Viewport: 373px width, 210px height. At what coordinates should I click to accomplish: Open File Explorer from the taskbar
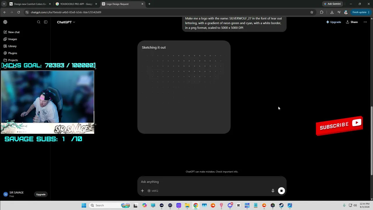click(187, 205)
